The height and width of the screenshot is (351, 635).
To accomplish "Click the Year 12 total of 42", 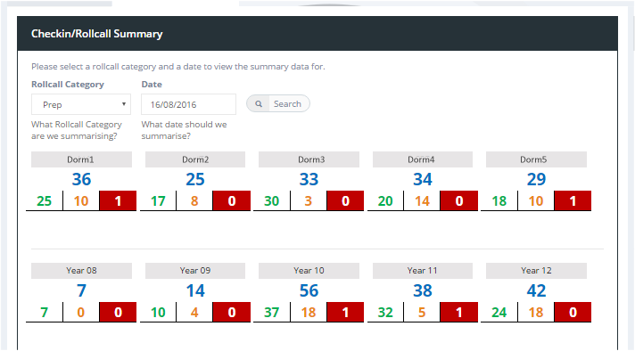I will tap(536, 290).
